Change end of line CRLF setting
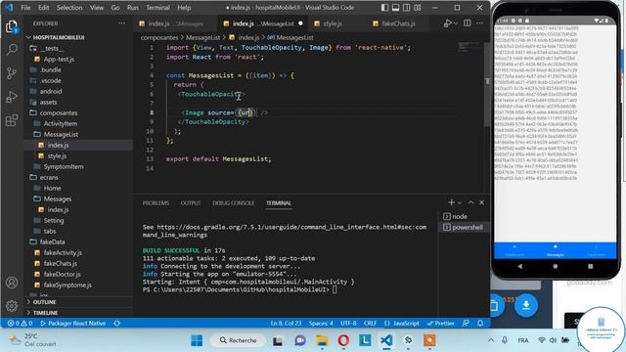 coord(370,324)
